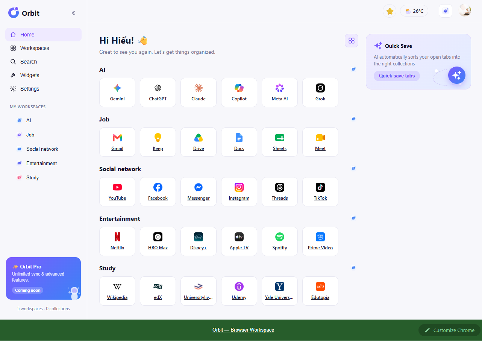482x341 pixels.
Task: Launch the Claude shortcut
Action: (199, 92)
